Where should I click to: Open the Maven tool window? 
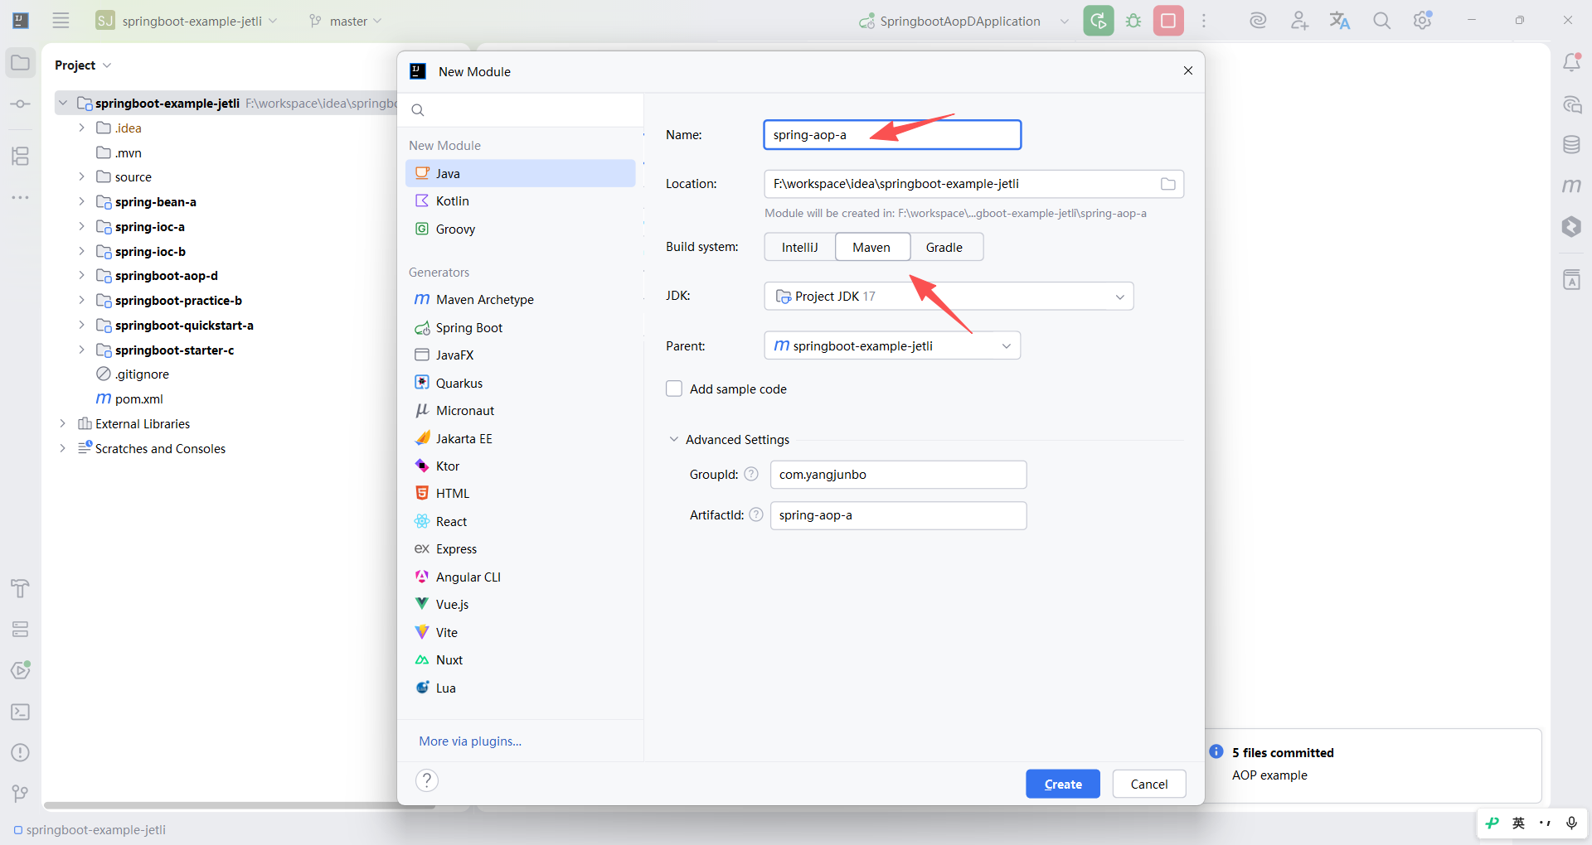click(1571, 186)
